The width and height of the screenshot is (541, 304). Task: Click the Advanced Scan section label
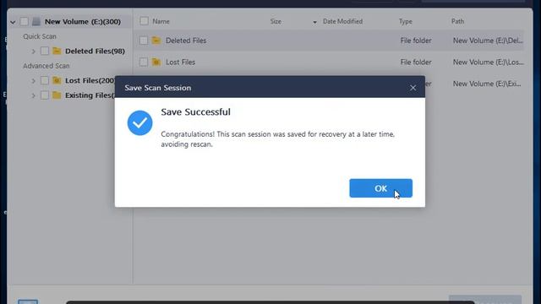46,66
